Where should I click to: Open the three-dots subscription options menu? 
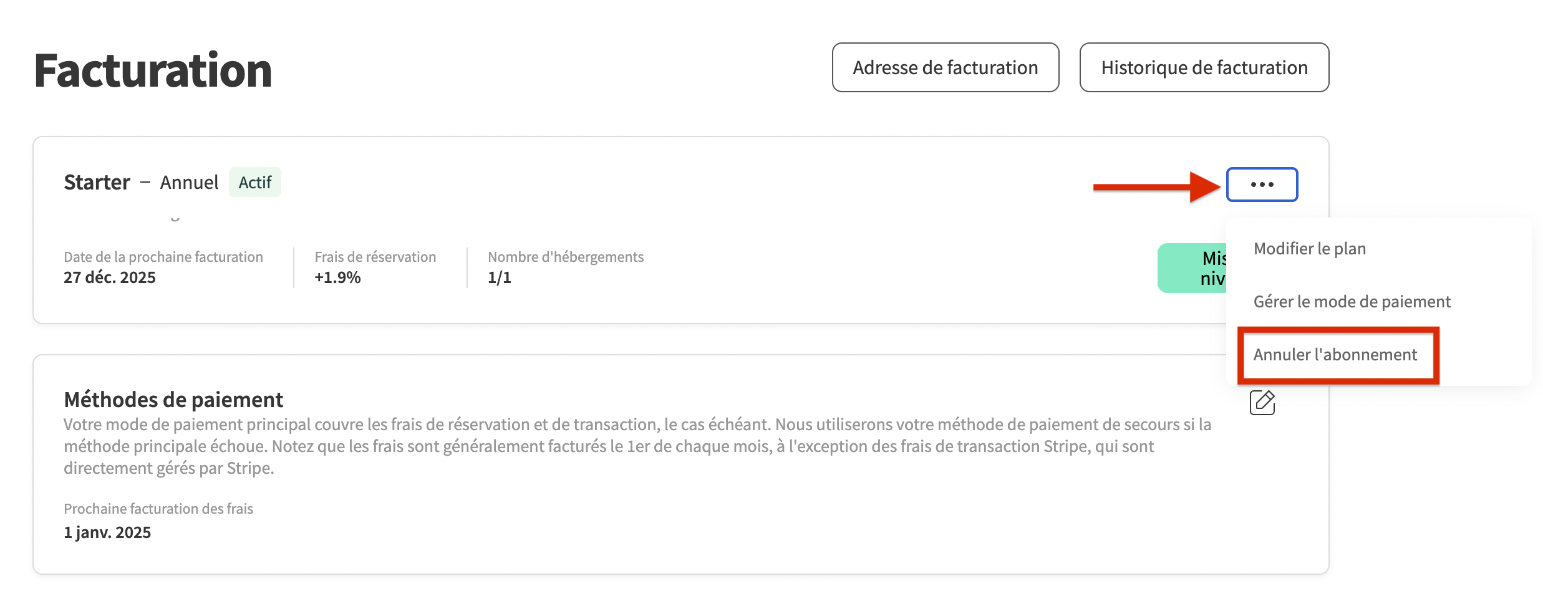point(1262,185)
